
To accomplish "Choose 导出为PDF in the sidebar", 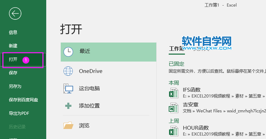I will (x=19, y=113).
